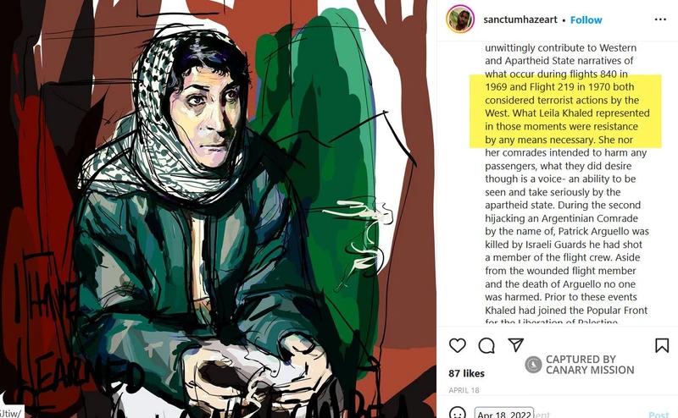Follow the sanctumhazeart account
Image resolution: width=678 pixels, height=418 pixels.
(586, 19)
